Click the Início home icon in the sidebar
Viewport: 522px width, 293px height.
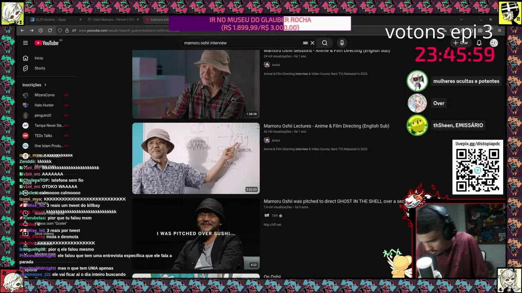coord(25,58)
